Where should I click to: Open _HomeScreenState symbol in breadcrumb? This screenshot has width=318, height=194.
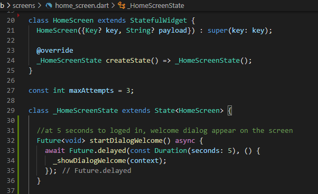pyautogui.click(x=156, y=6)
